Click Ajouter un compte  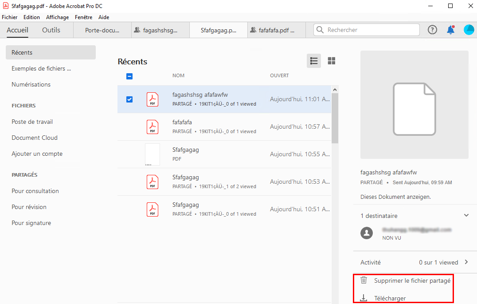coord(37,154)
